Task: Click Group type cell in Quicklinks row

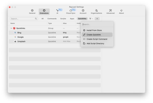Action: (x=51, y=28)
